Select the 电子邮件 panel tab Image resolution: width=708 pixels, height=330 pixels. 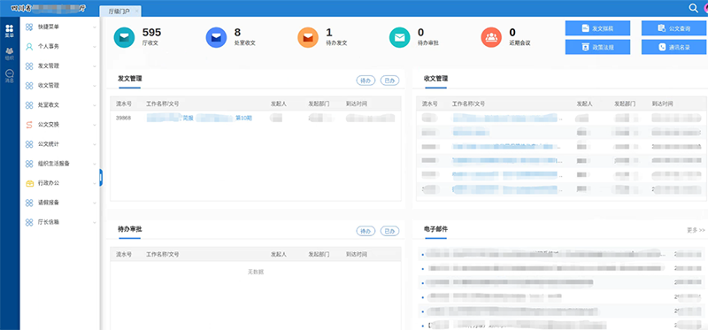(x=435, y=229)
